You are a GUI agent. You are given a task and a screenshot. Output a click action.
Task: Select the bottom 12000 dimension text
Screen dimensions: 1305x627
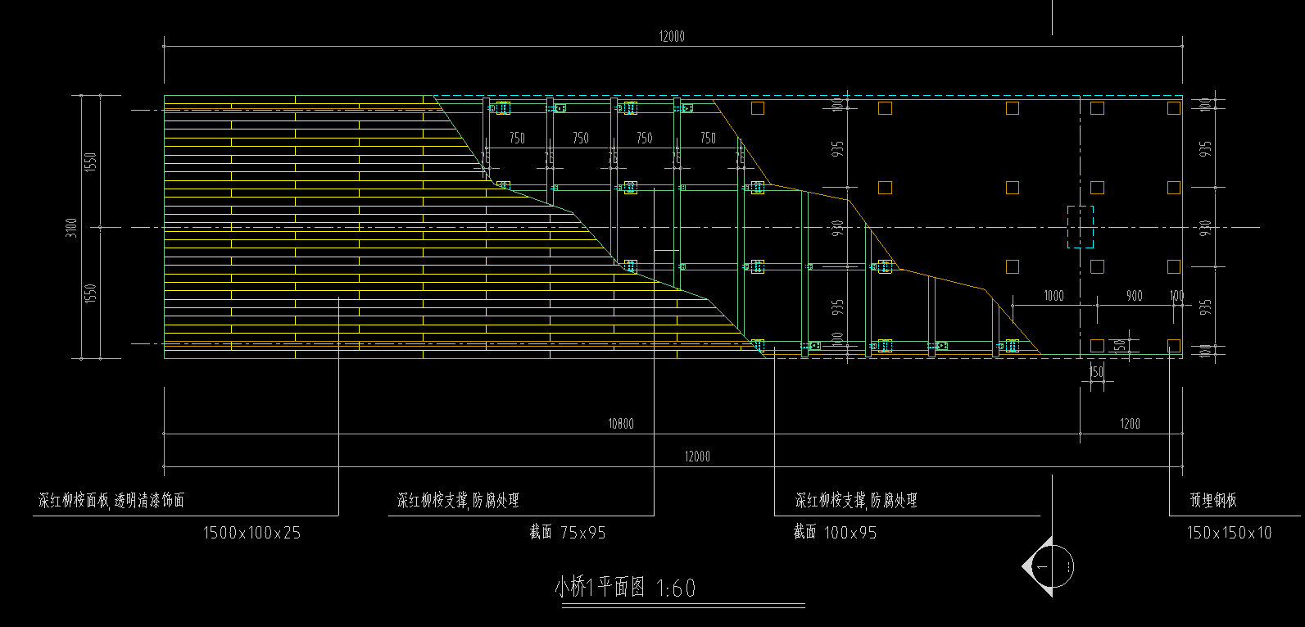pyautogui.click(x=697, y=457)
